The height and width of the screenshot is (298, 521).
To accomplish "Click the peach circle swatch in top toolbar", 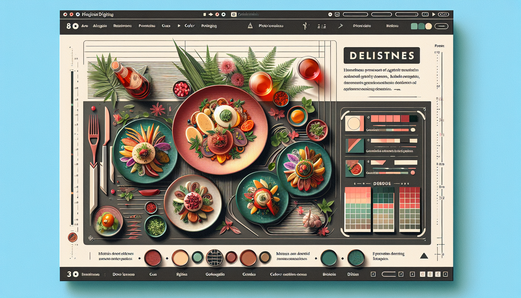I will coord(428,26).
